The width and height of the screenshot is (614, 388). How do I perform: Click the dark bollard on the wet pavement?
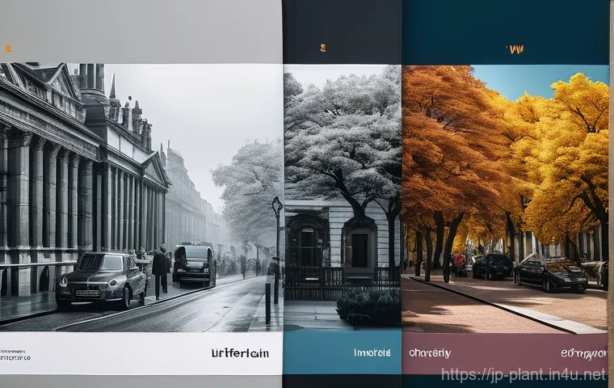click(268, 303)
